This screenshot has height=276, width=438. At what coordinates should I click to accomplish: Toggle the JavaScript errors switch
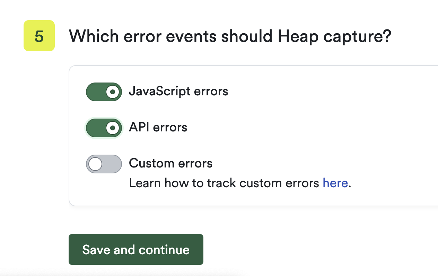104,92
